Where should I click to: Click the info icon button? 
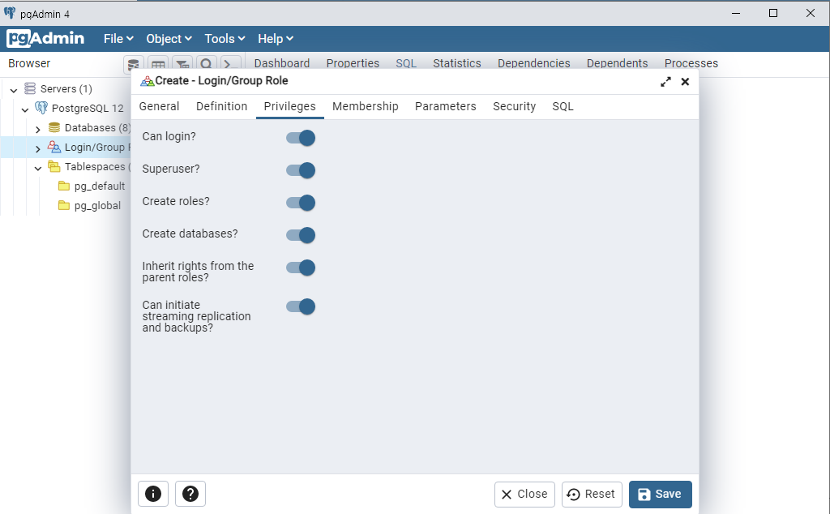(153, 494)
